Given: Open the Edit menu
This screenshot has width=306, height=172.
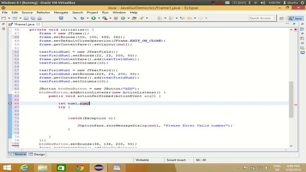Looking at the screenshot, I should pyautogui.click(x=15, y=12).
